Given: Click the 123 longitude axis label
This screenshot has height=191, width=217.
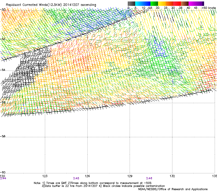Looking at the screenshot, I should tap(45, 176).
